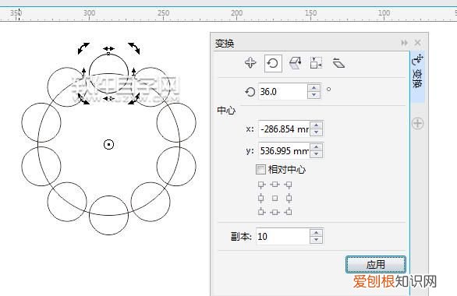Select top-center anchor point
The width and height of the screenshot is (457, 296).
pyautogui.click(x=275, y=185)
